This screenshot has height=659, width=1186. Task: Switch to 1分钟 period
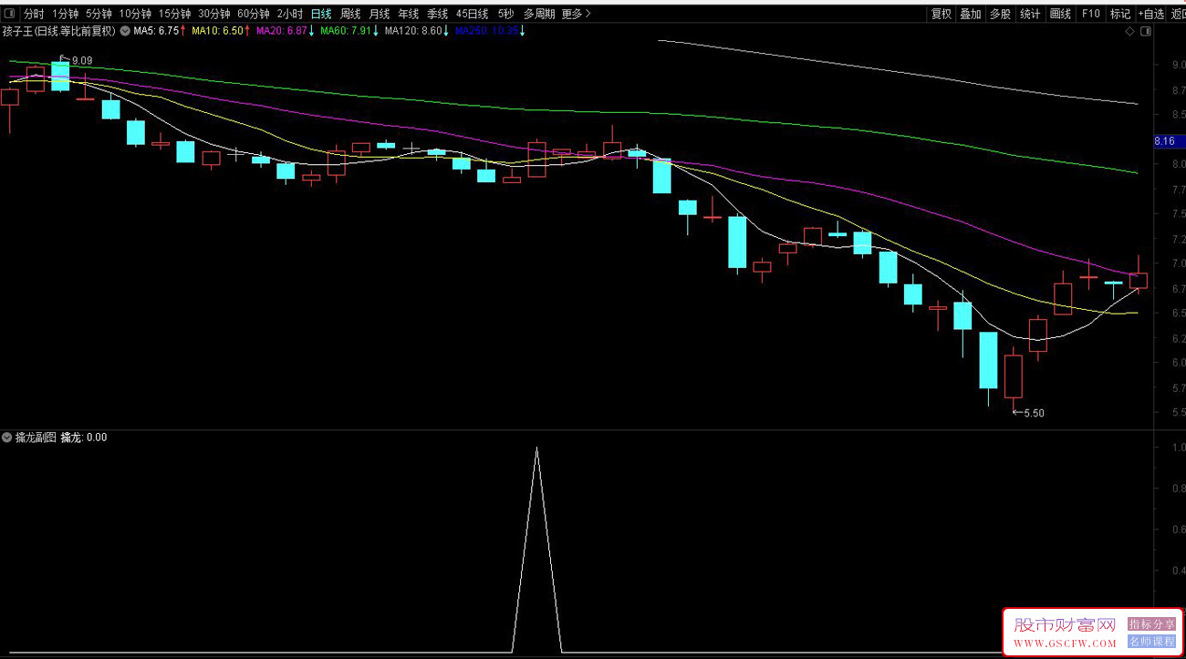pyautogui.click(x=66, y=14)
